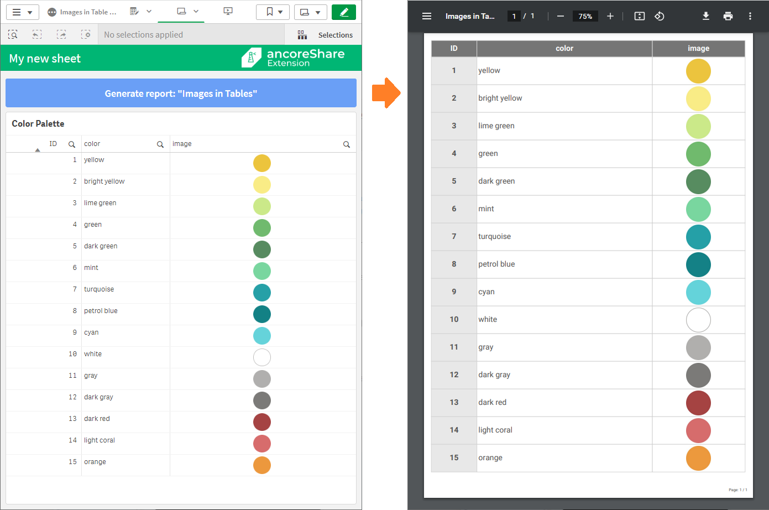
Task: Open the PDF viewer three-dot more menu
Action: pyautogui.click(x=750, y=16)
